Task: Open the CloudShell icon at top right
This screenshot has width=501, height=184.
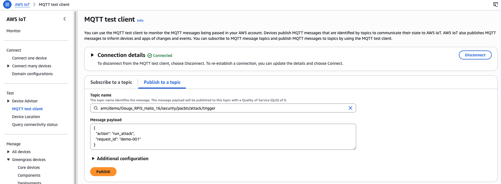Action: 496,4
